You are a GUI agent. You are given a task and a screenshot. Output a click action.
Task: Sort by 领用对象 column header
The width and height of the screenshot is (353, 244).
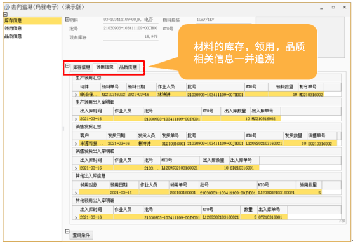(94, 185)
